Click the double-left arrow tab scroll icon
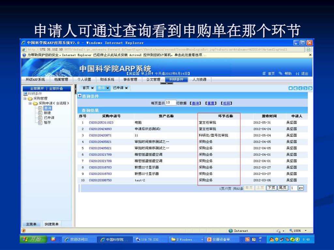 [x=296, y=88]
